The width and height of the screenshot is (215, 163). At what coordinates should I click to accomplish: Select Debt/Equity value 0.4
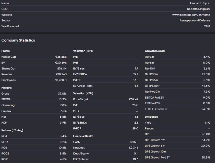click(x=136, y=153)
